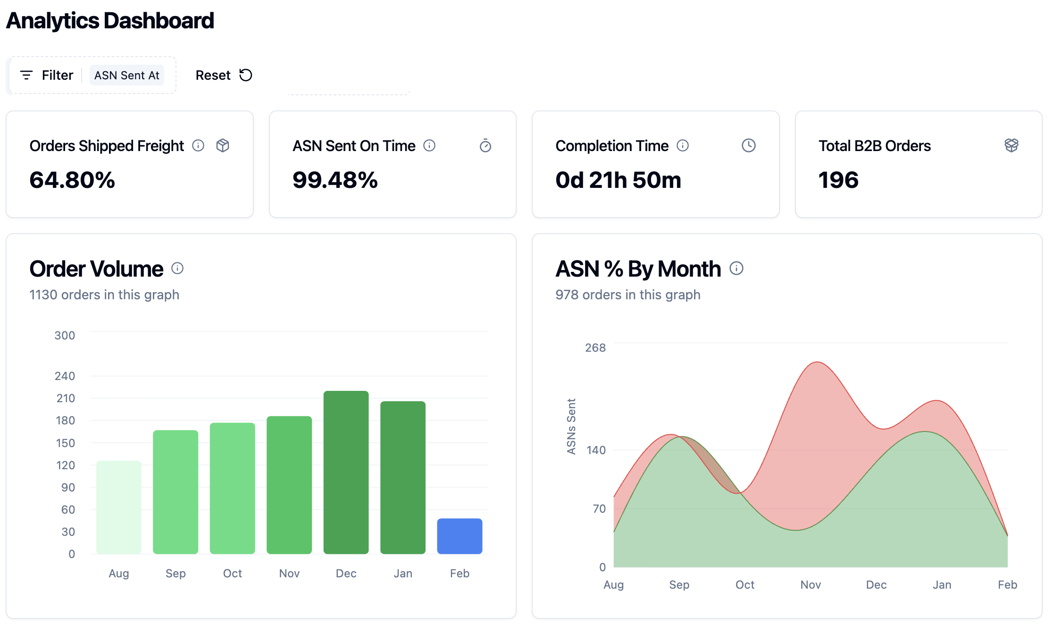The width and height of the screenshot is (1054, 625).
Task: Click info icon beside ASN Sent On Time
Action: 429,145
